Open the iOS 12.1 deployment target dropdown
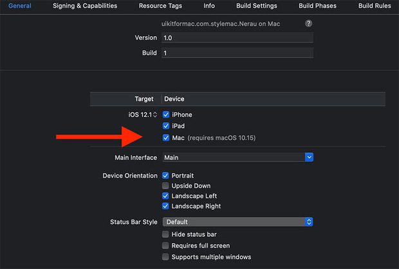The image size is (399, 269). pyautogui.click(x=142, y=115)
